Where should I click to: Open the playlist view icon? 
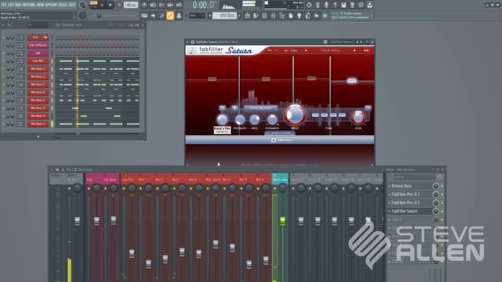click(x=247, y=16)
